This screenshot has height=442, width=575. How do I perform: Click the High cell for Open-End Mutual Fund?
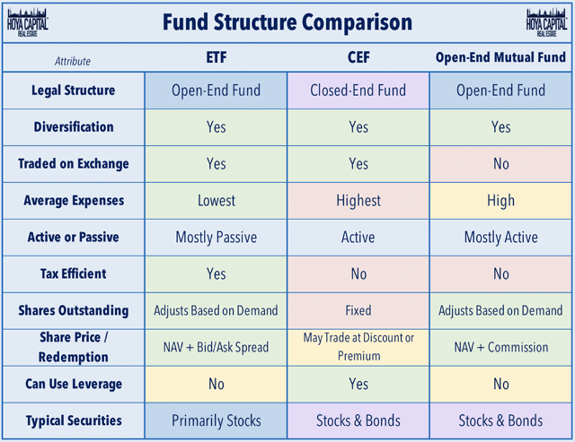point(501,200)
